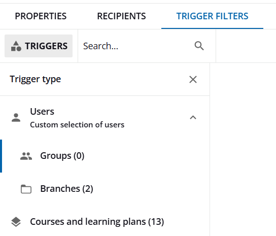Click the blue highlight bar beside Groups
The image size is (276, 236).
pos(1,156)
